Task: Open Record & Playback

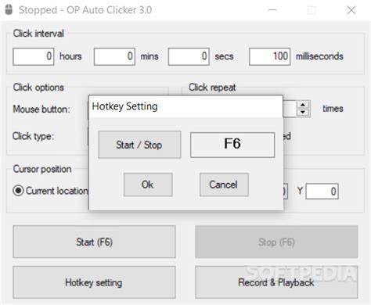Action: (276, 282)
